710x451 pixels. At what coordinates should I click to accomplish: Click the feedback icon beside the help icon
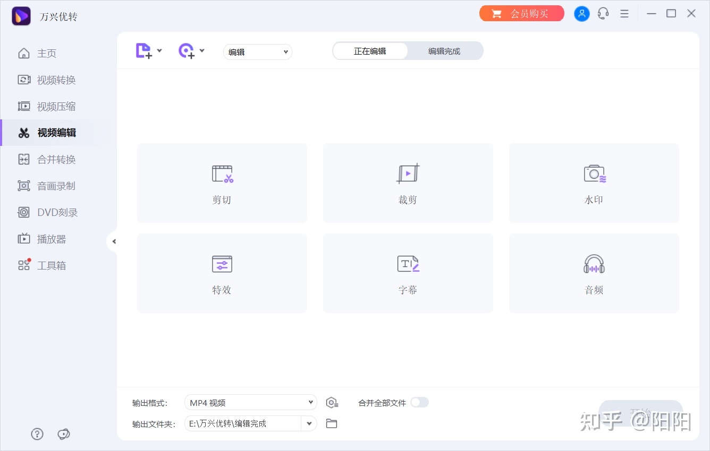coord(64,434)
